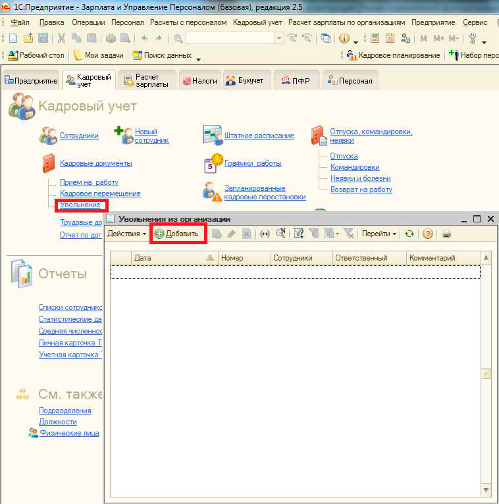Open the Прием на работу link
The image size is (499, 504).
click(89, 182)
